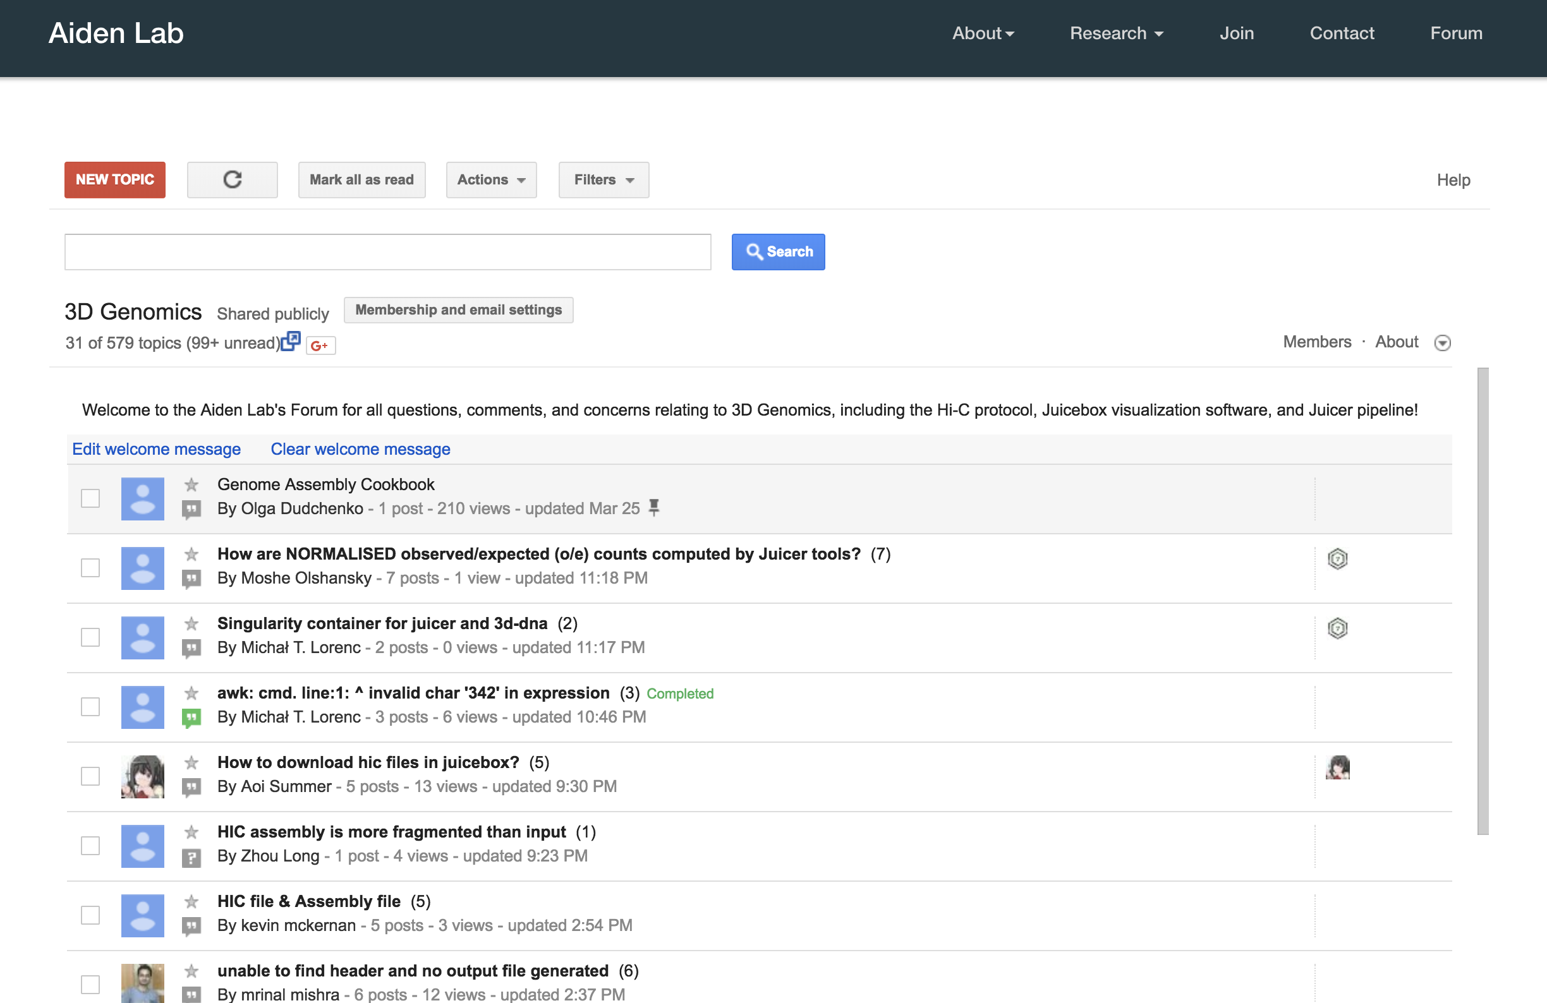This screenshot has height=1003, width=1547.
Task: Open the Filters dropdown
Action: click(604, 180)
